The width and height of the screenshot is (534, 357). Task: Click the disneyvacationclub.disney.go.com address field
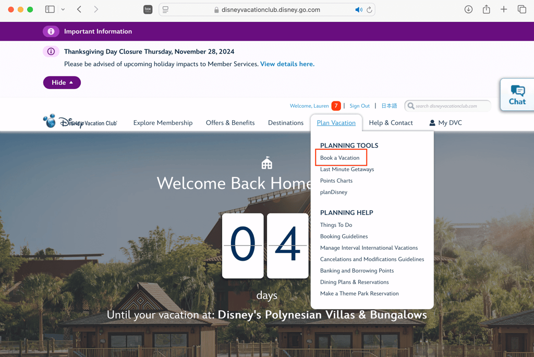267,10
